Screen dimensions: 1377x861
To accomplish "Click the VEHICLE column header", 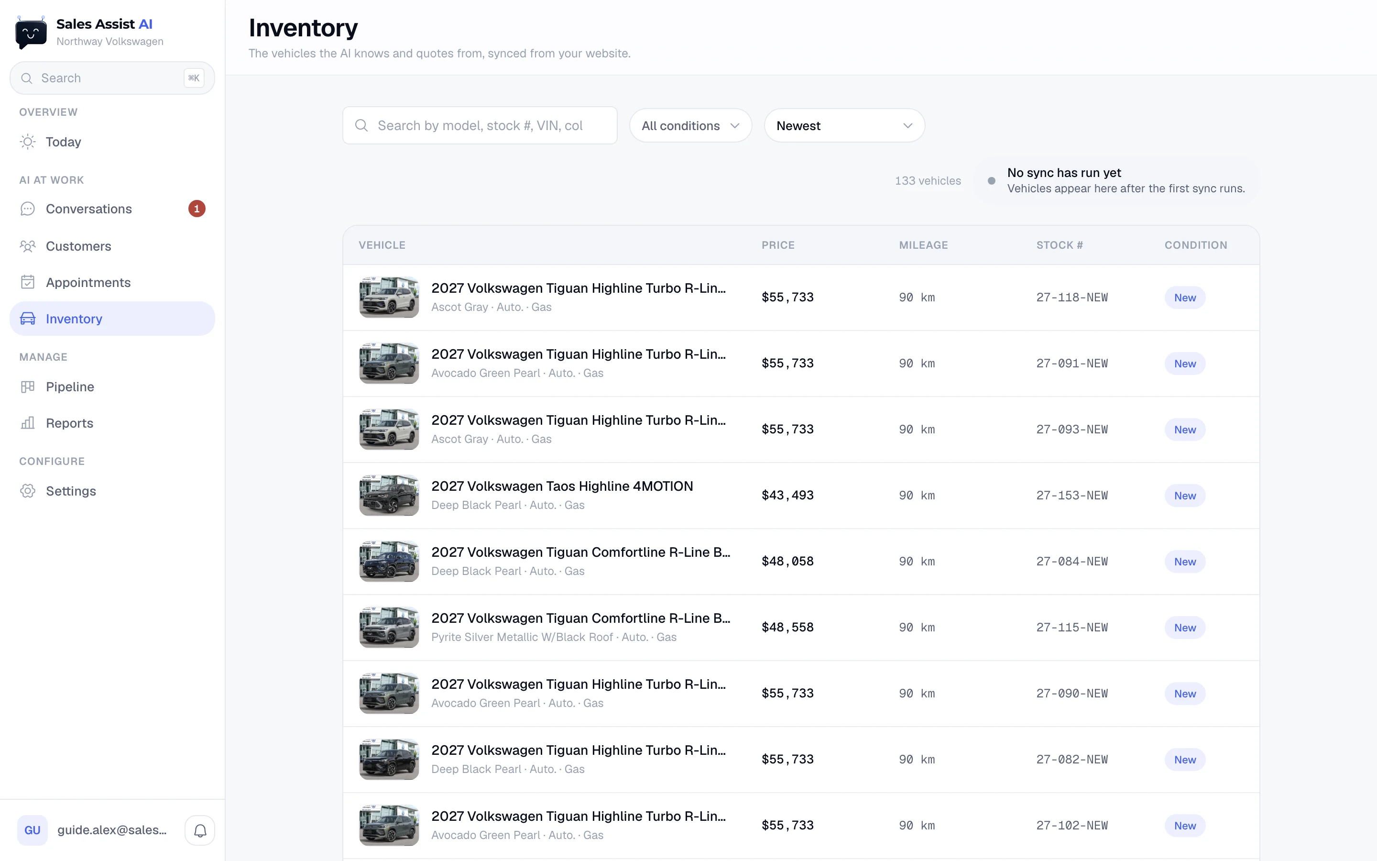I will (x=382, y=245).
